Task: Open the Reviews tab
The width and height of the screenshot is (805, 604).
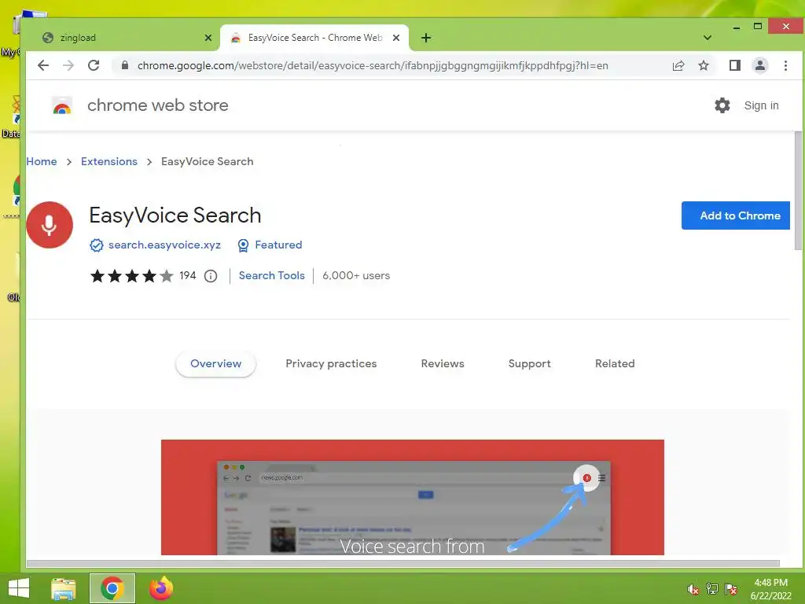Action: click(x=443, y=363)
